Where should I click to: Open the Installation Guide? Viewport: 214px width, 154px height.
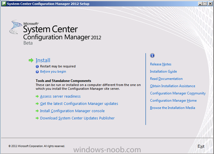tap(163, 71)
